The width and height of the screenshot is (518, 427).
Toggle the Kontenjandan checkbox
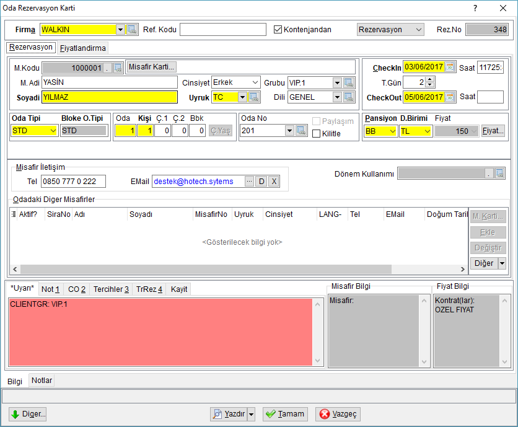click(278, 29)
